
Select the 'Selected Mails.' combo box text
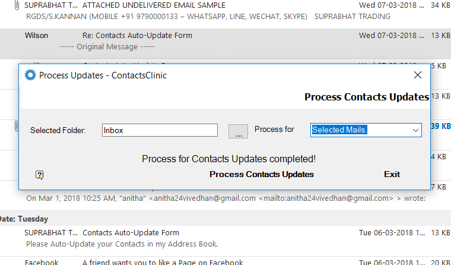click(339, 130)
